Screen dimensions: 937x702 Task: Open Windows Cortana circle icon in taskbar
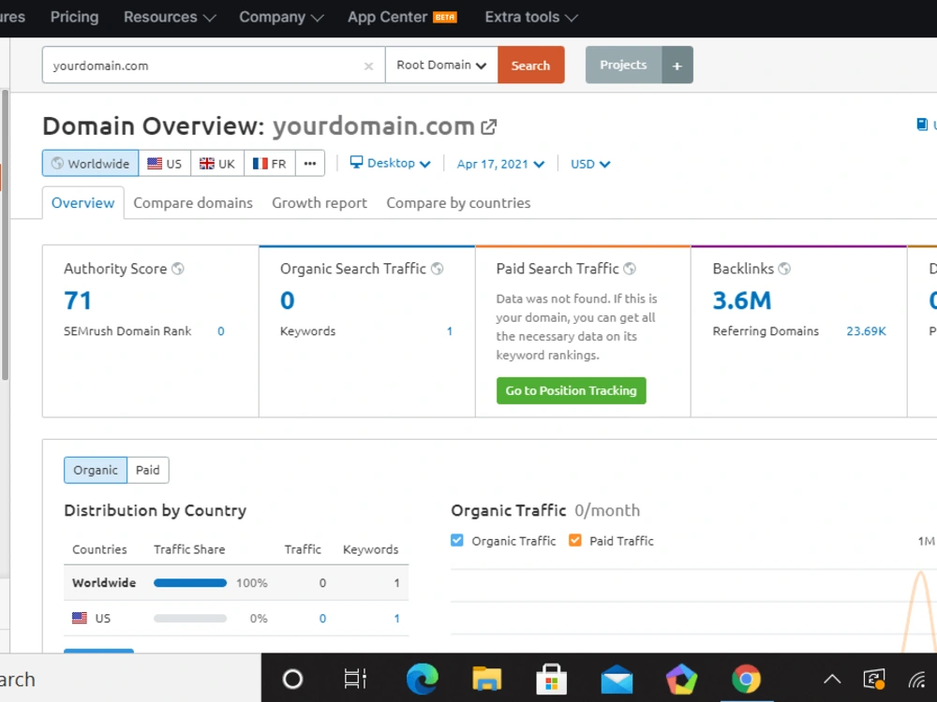click(292, 679)
